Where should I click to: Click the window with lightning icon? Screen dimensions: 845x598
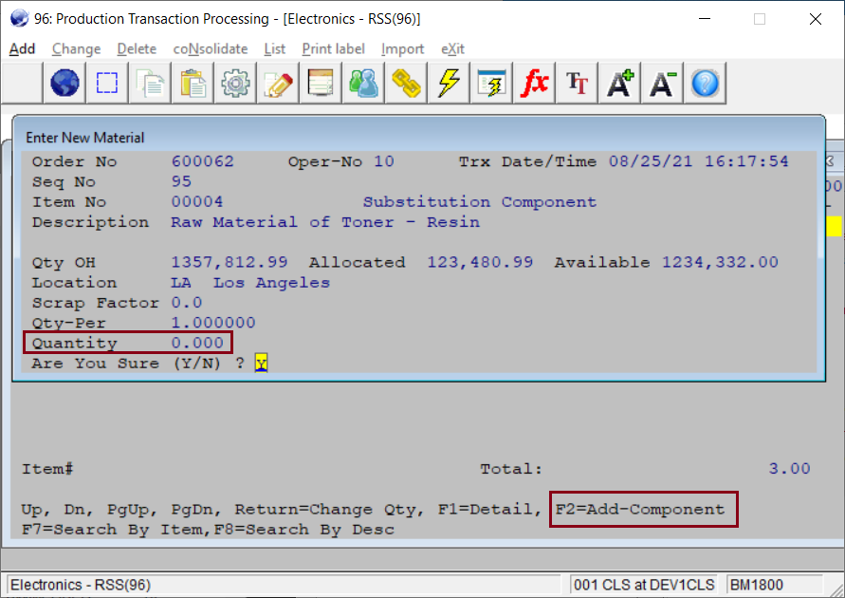point(491,83)
